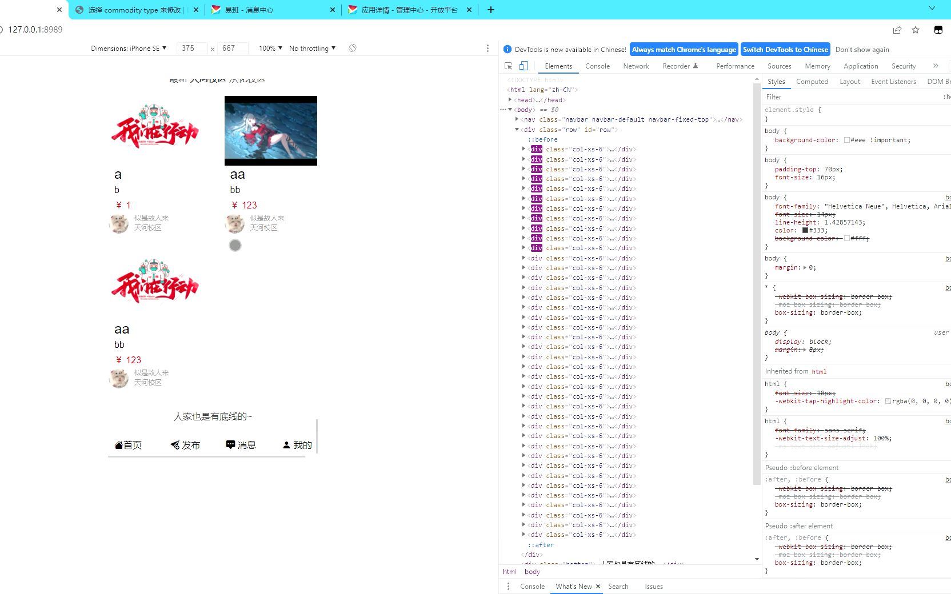Click the rotate screen orientation icon
Viewport: 951px width, 594px height.
pos(353,48)
